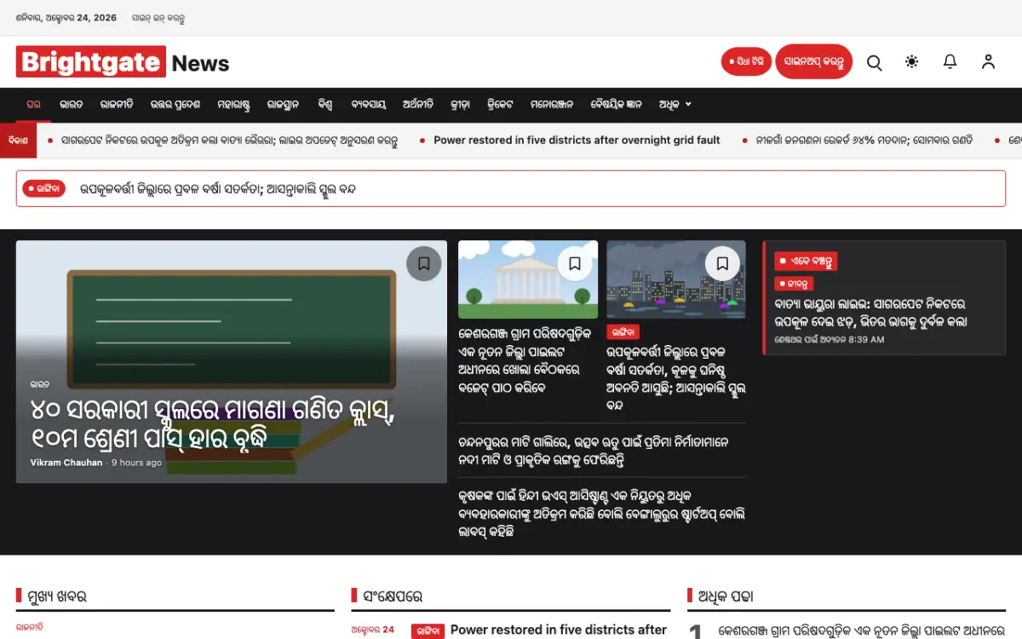Viewport: 1022px width, 639px height.
Task: Click the 'ରାଜନୀତି' label under 'ମୁଖ୍ୟ ଖବର'
Action: click(29, 627)
